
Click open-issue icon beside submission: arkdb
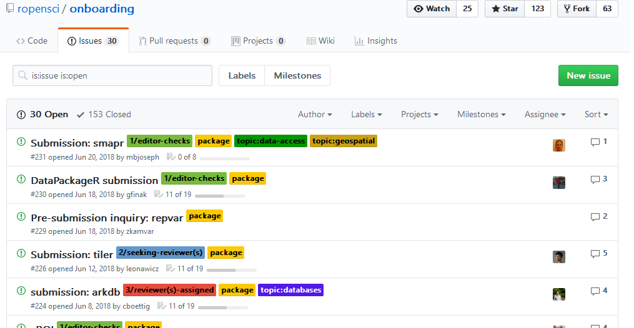click(x=21, y=291)
